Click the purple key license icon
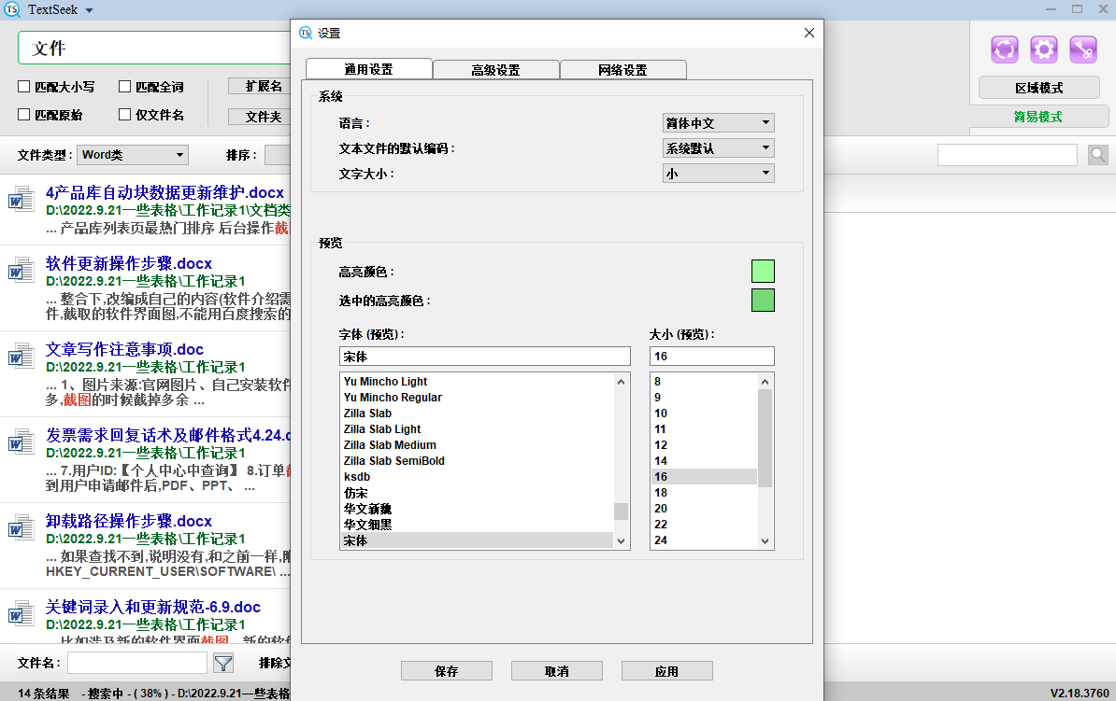 (x=1083, y=49)
